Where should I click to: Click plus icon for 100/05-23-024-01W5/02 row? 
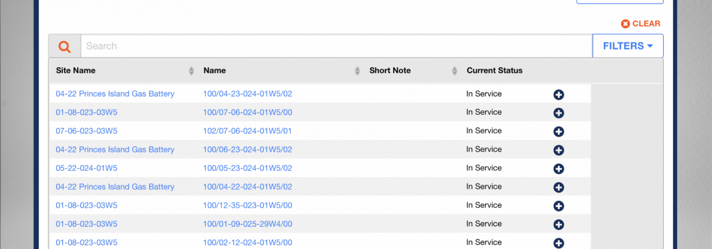click(x=558, y=169)
